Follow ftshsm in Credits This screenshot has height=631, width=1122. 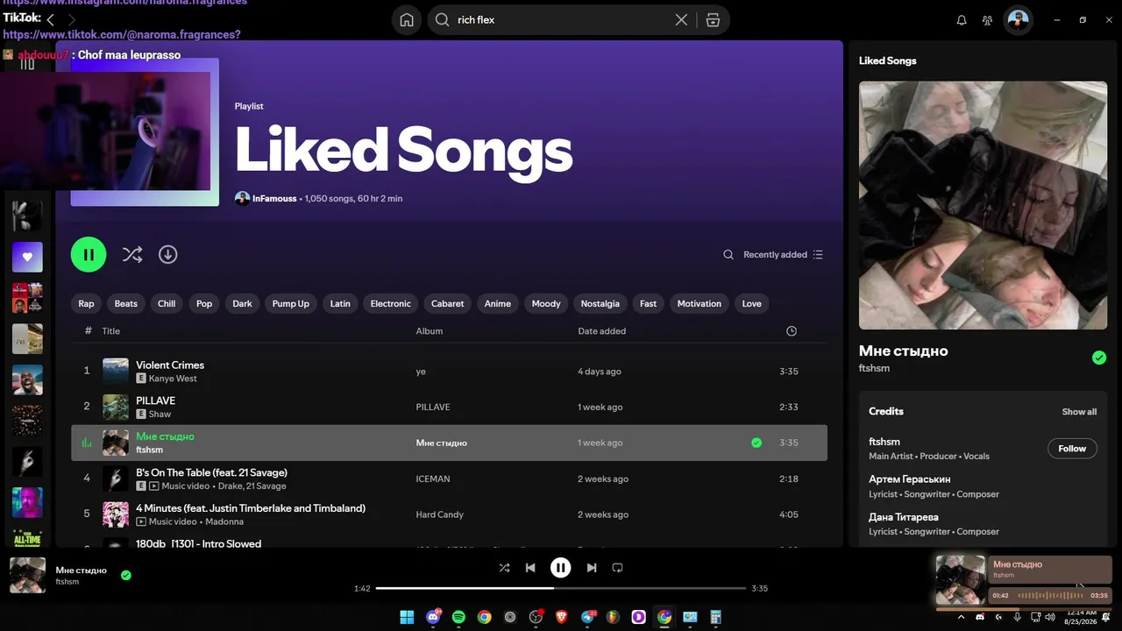tap(1072, 449)
